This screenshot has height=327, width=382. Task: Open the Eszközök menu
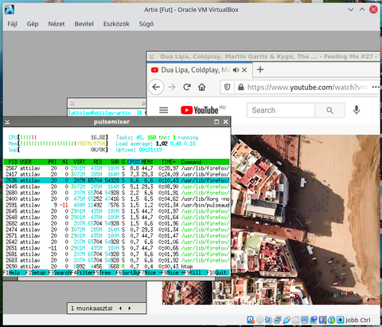(x=116, y=24)
